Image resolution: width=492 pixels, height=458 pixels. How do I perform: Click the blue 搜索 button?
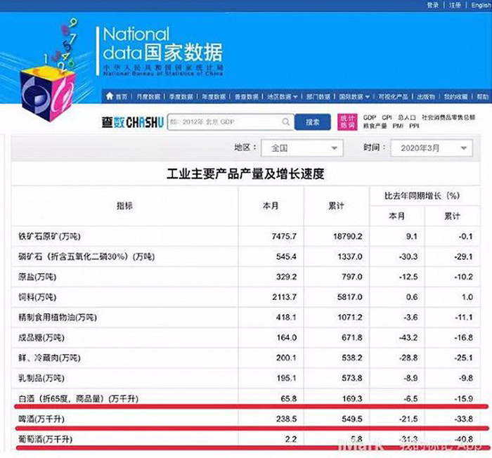[x=313, y=122]
